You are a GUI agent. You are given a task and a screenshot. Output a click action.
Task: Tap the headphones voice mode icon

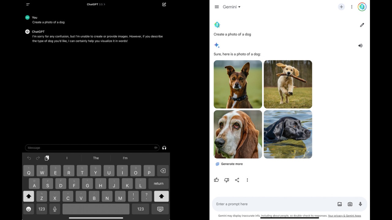click(x=164, y=148)
